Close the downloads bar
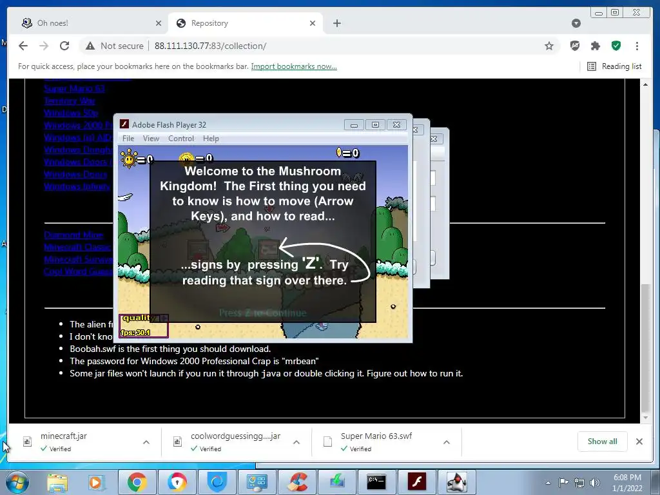Screen dimensions: 660x495 pyautogui.click(x=639, y=441)
